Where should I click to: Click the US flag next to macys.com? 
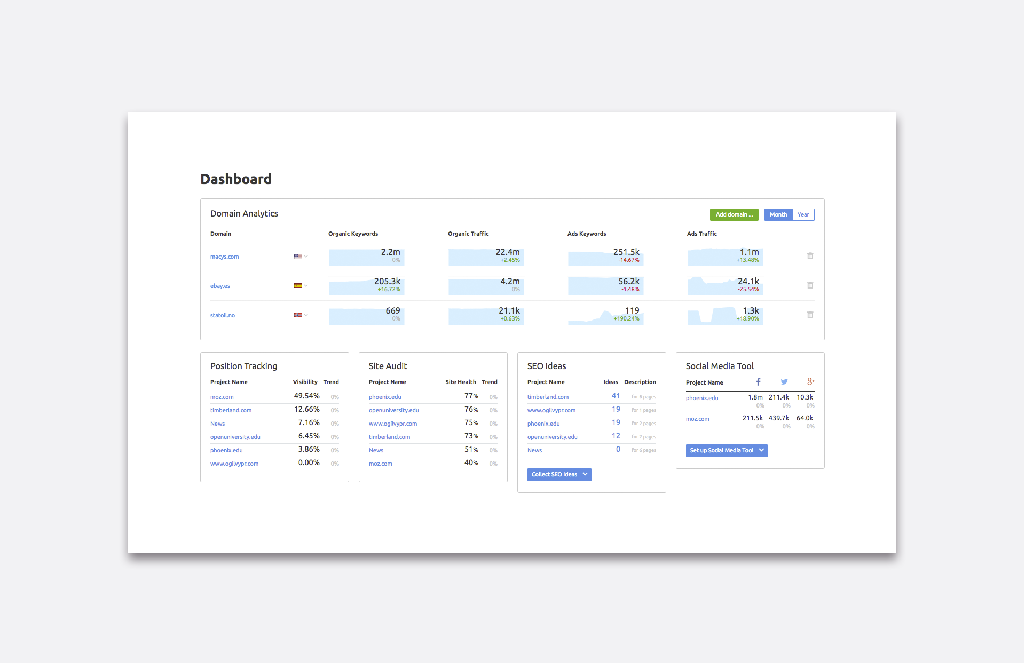pos(298,256)
